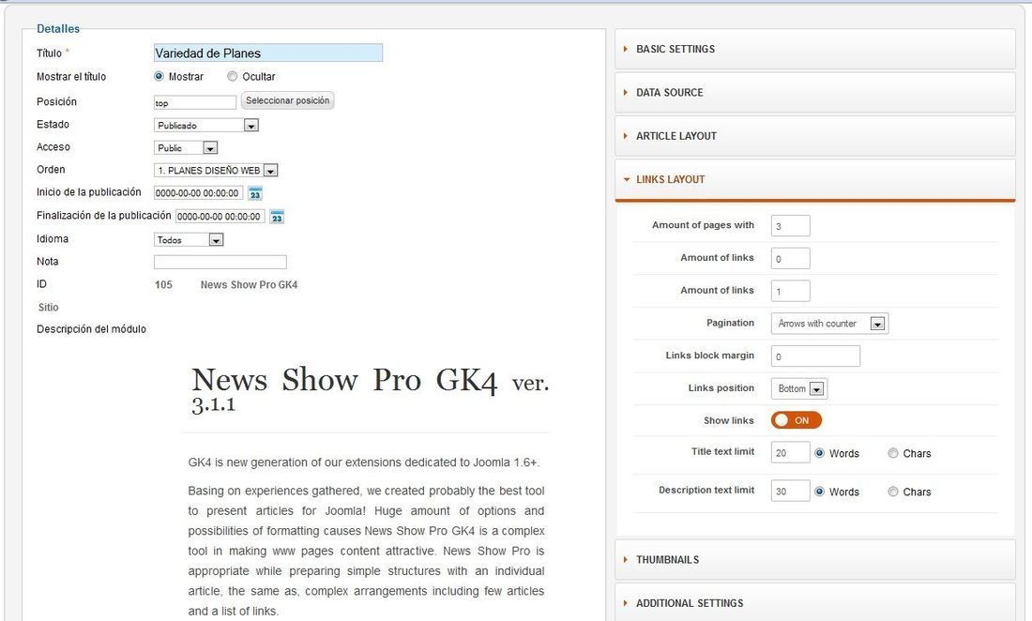Click the Finalización de la publicación date field
The width and height of the screenshot is (1032, 621).
click(x=220, y=217)
